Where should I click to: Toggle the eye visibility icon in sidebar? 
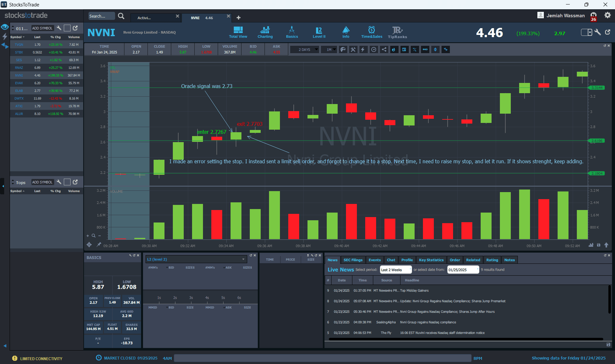(x=5, y=27)
